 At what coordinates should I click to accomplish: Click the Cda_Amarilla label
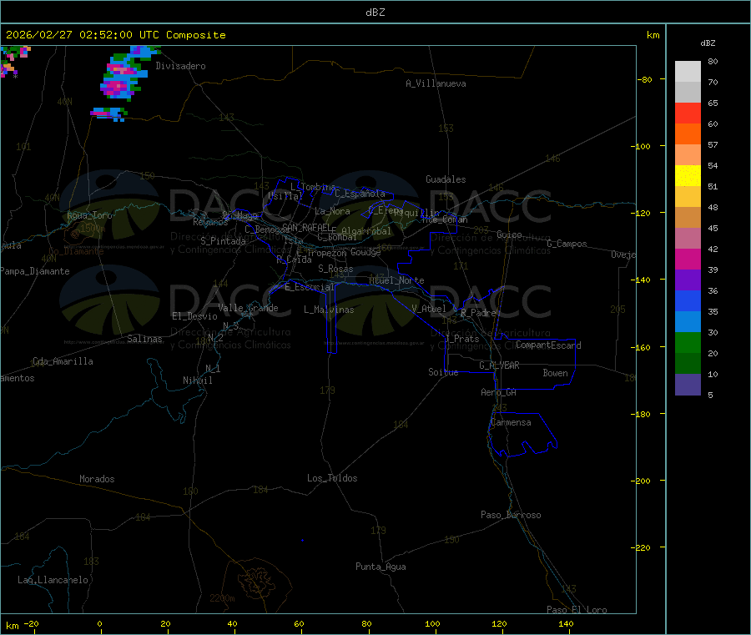[x=63, y=361]
